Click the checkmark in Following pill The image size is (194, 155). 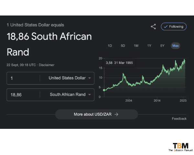click(166, 26)
